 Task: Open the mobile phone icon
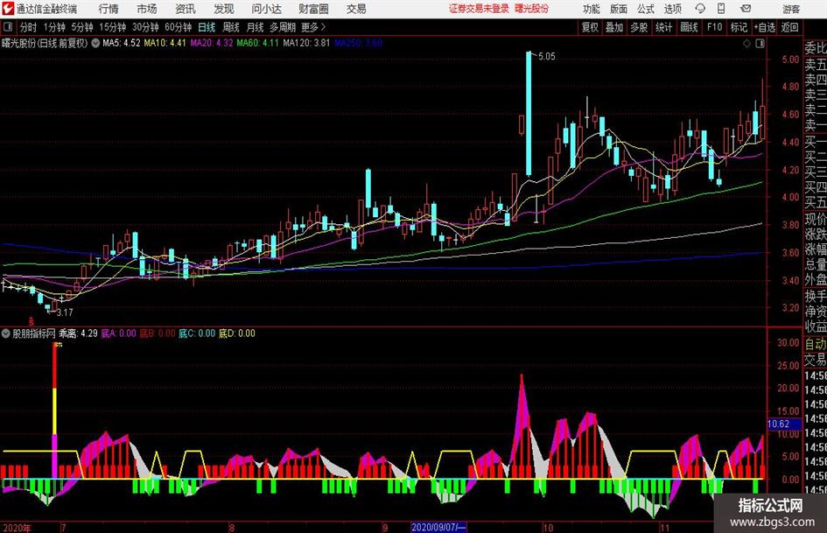tap(721, 9)
